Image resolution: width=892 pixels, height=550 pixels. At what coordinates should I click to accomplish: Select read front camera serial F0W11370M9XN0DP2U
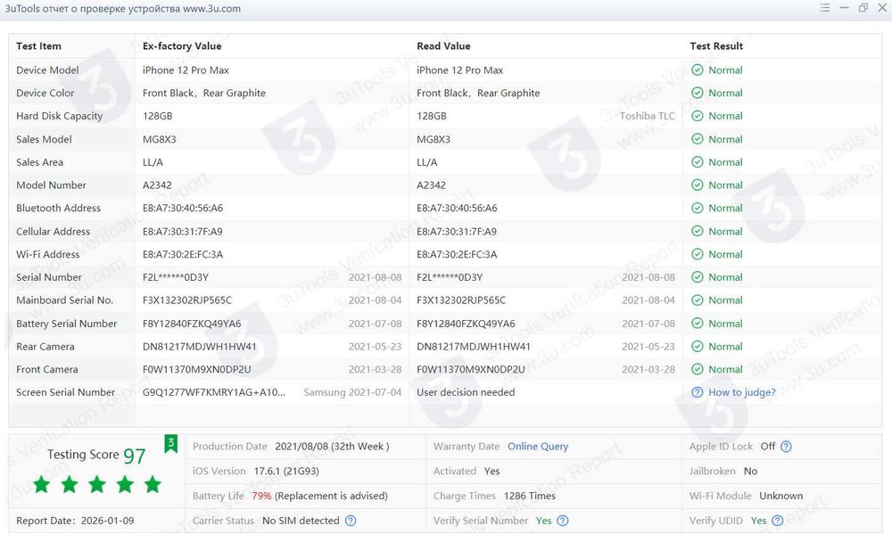[x=470, y=369]
